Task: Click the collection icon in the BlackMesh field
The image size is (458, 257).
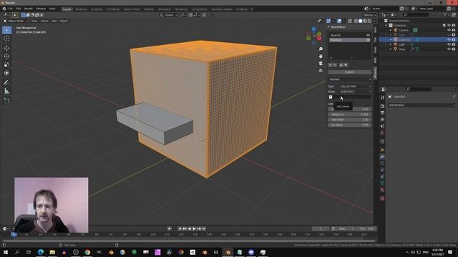Action: [331, 97]
